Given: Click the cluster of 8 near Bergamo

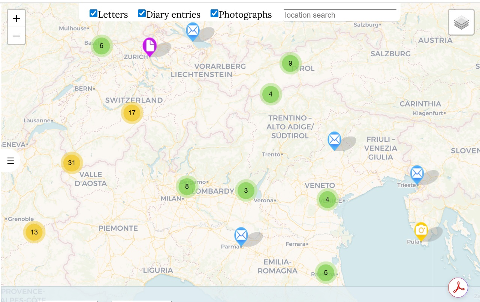Looking at the screenshot, I should click(x=187, y=186).
